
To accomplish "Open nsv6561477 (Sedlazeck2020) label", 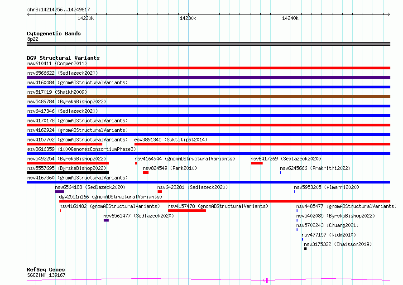I will pos(139,216).
